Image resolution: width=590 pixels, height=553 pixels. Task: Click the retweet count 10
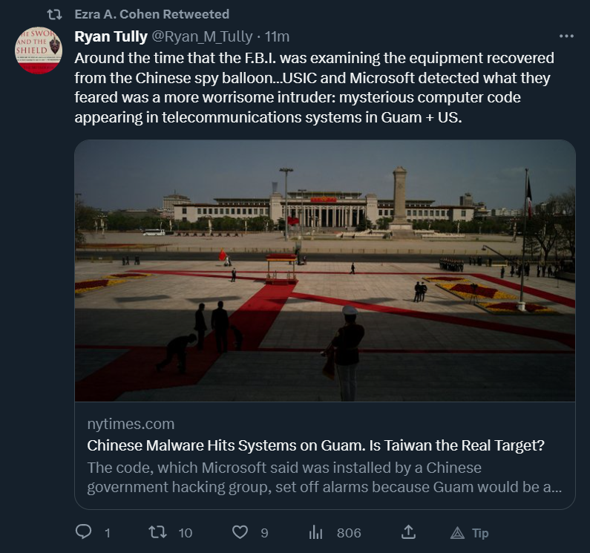[186, 532]
